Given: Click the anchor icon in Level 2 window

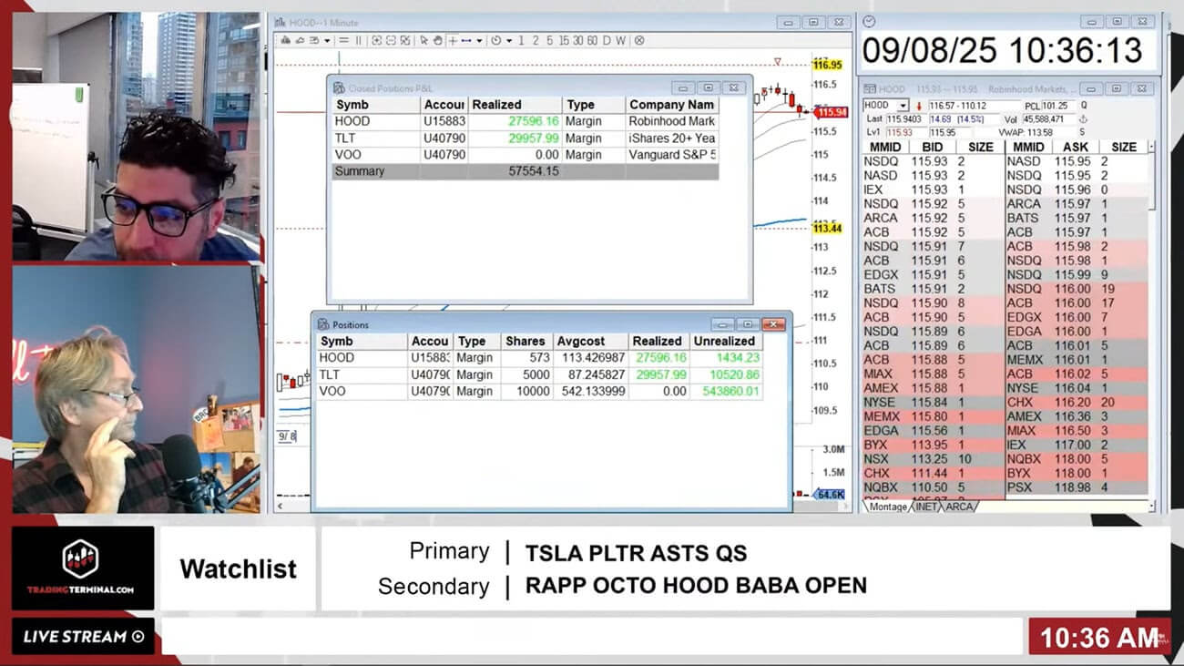Looking at the screenshot, I should click(x=1083, y=119).
